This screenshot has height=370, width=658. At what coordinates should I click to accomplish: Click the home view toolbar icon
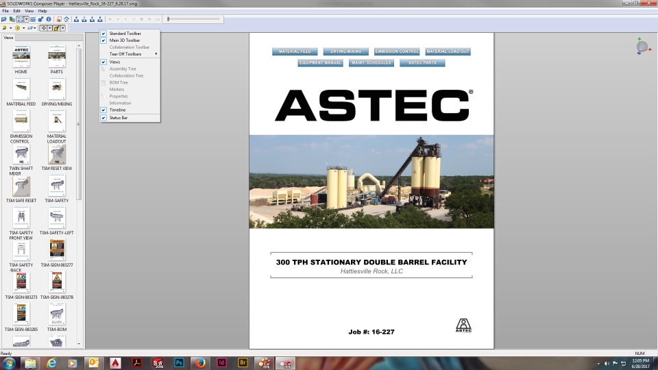tap(66, 19)
